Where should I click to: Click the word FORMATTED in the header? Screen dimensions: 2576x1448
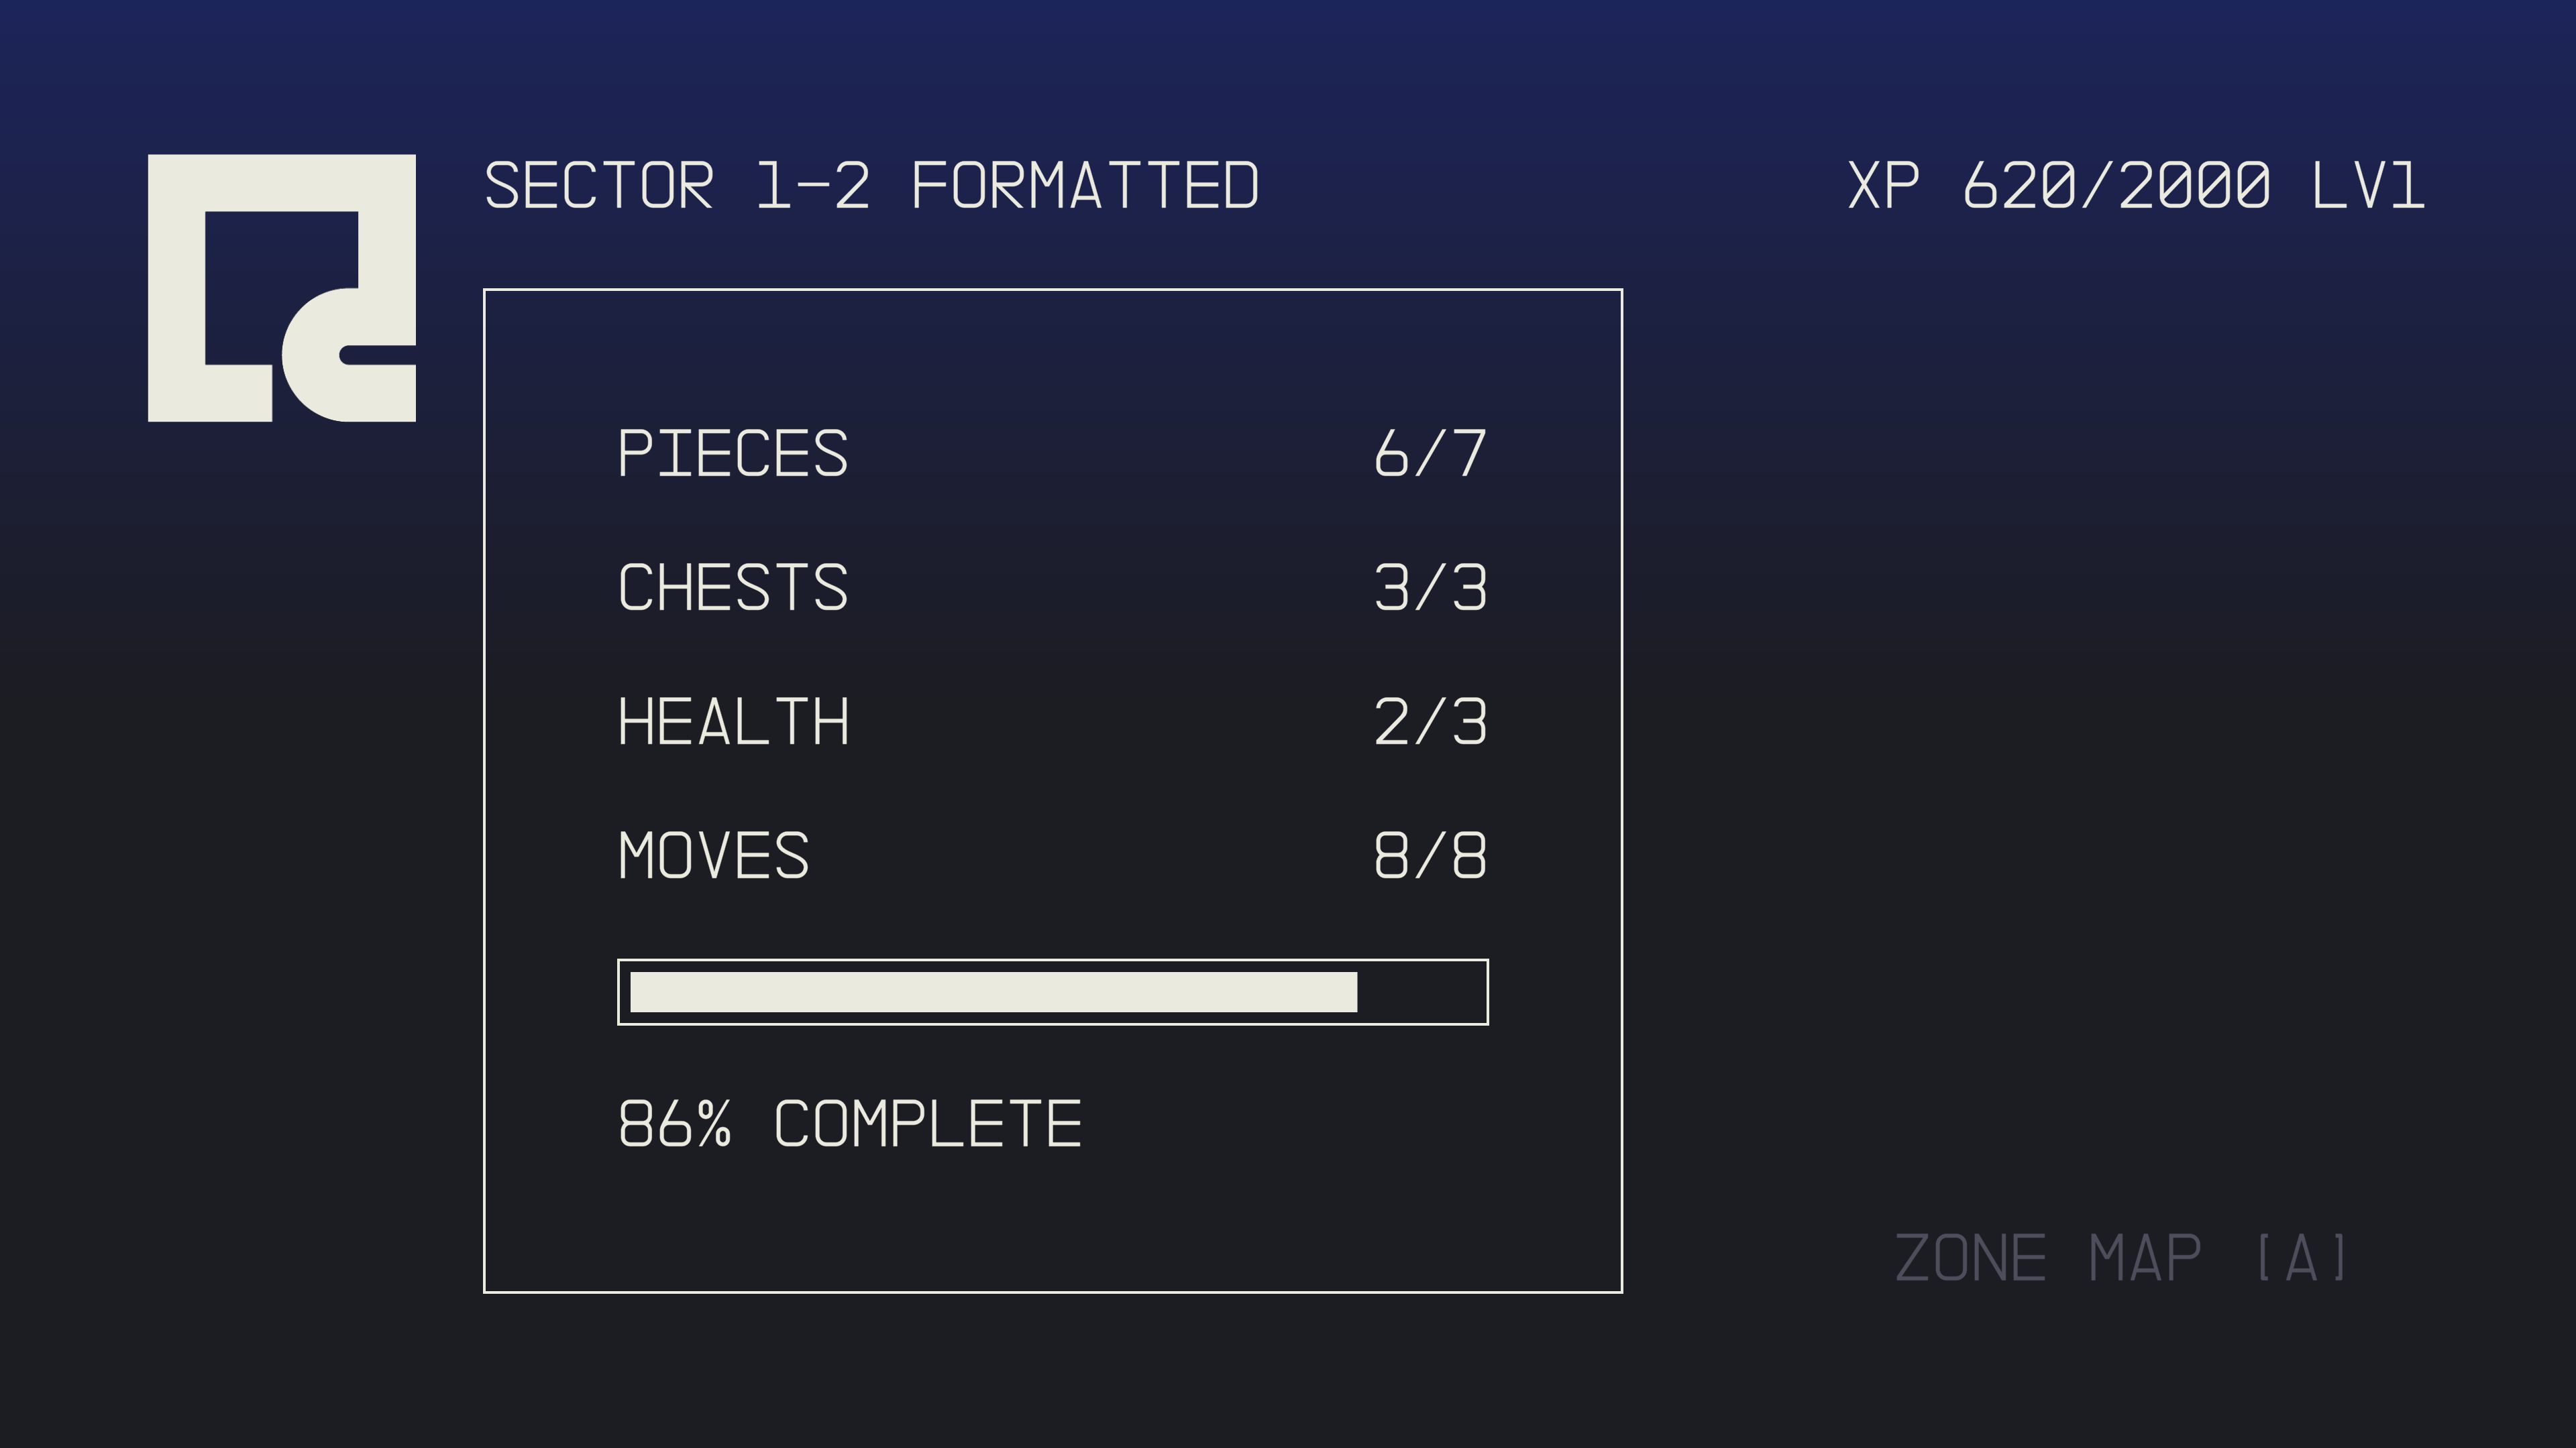coord(1085,186)
